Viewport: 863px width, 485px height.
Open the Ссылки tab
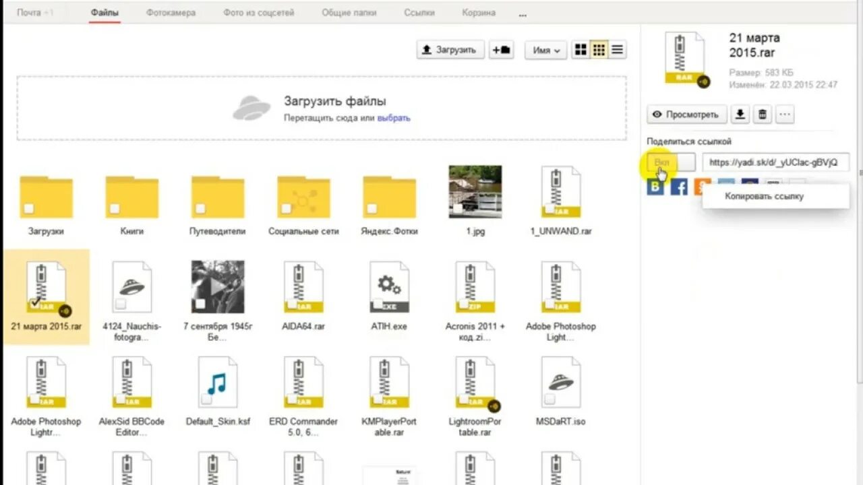coord(419,13)
